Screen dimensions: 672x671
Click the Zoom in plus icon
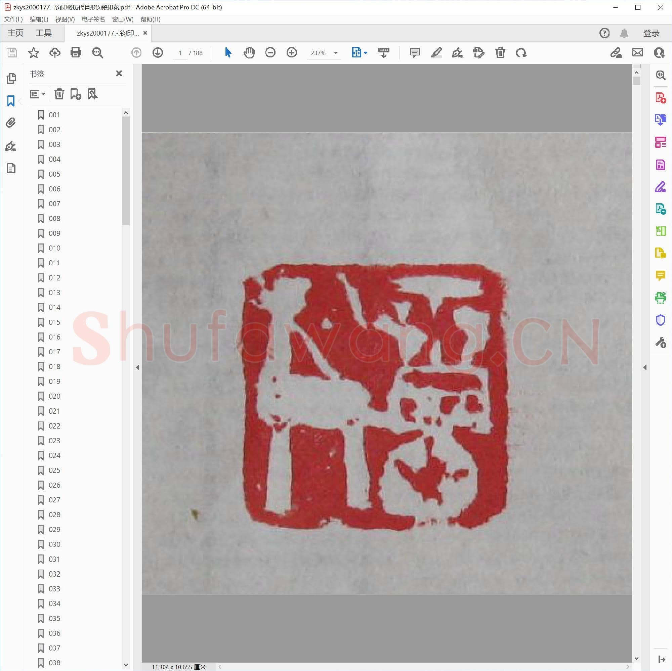[291, 52]
